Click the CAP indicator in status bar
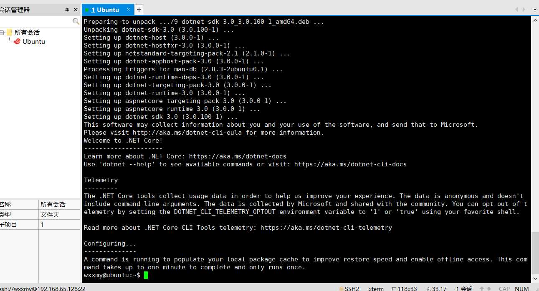The height and width of the screenshot is (291, 539). point(504,288)
